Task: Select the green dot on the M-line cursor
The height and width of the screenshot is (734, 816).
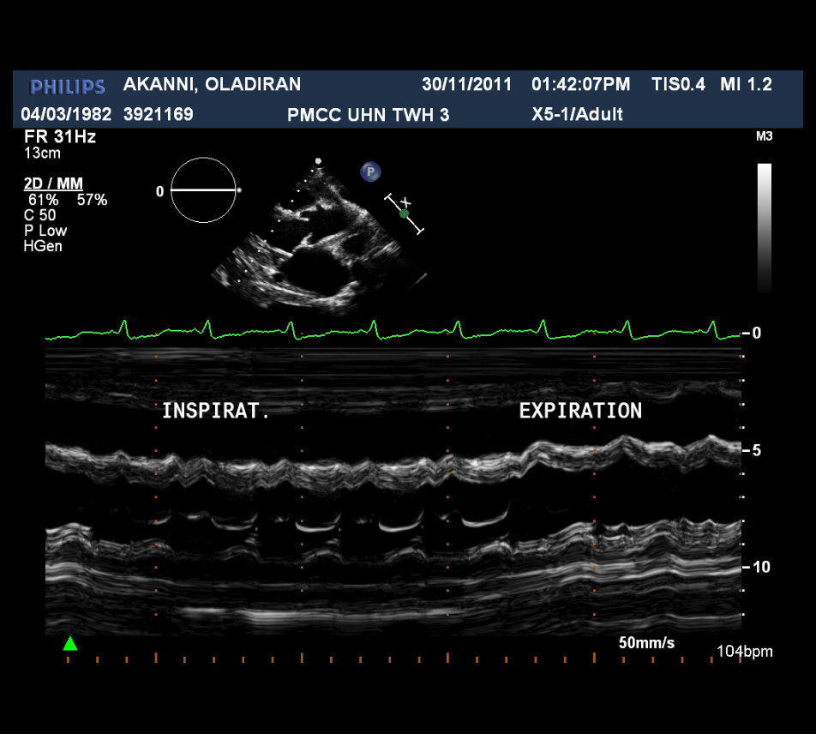Action: pyautogui.click(x=405, y=214)
